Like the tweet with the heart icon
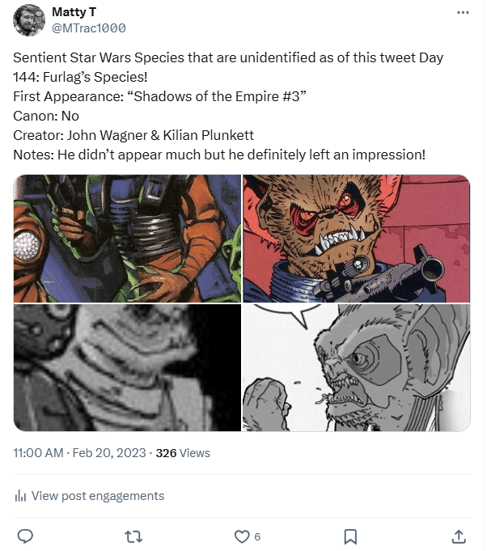The height and width of the screenshot is (551, 487). [241, 536]
